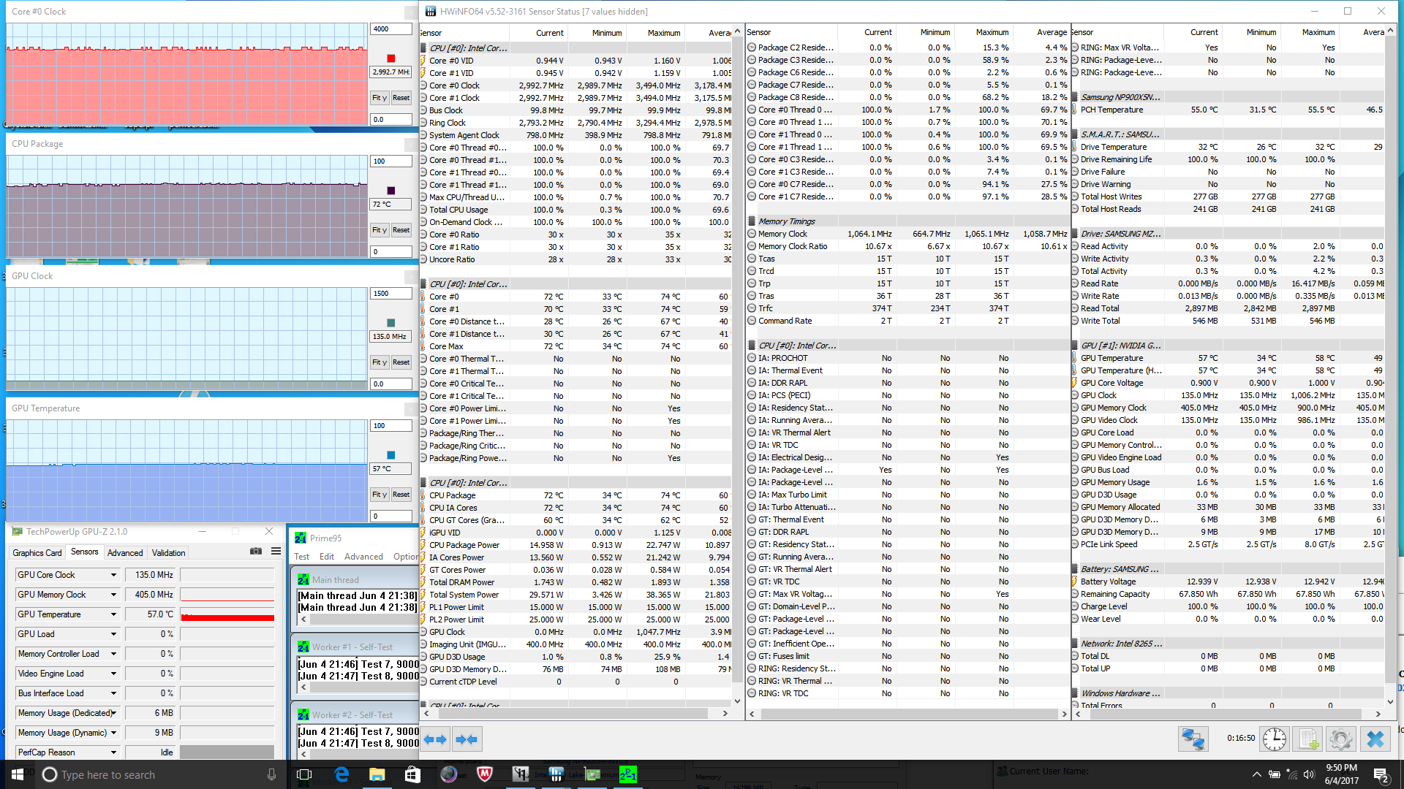Click Prime95 Worker #1 window icon

(x=303, y=647)
